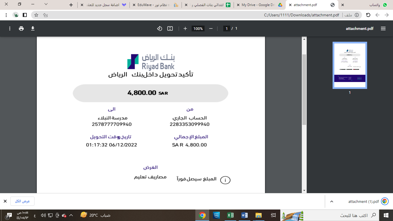Open a new browser tab

click(71, 5)
